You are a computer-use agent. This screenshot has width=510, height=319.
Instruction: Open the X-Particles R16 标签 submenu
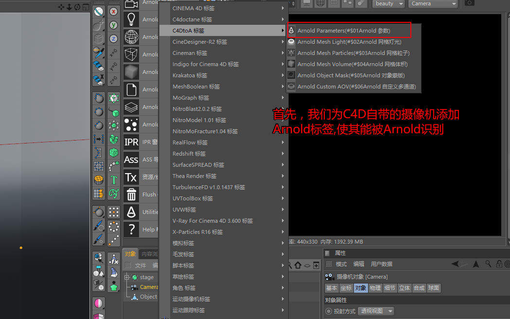pyautogui.click(x=224, y=232)
